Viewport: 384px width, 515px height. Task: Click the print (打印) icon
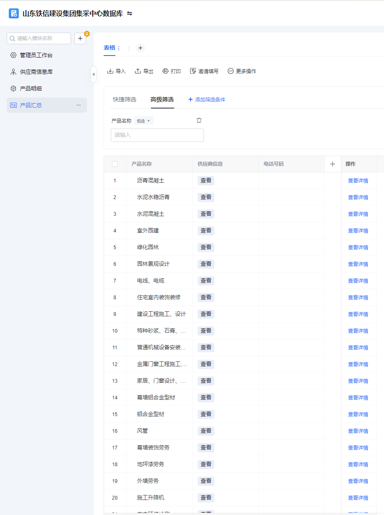tap(165, 71)
